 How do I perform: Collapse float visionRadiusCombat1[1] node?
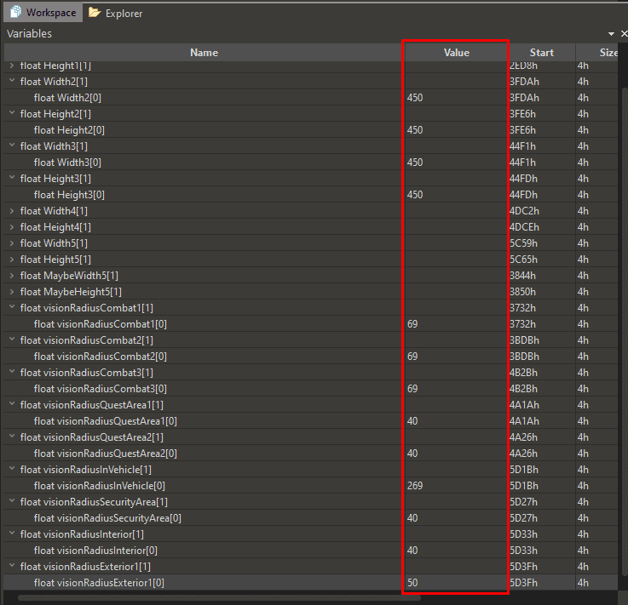[12, 307]
